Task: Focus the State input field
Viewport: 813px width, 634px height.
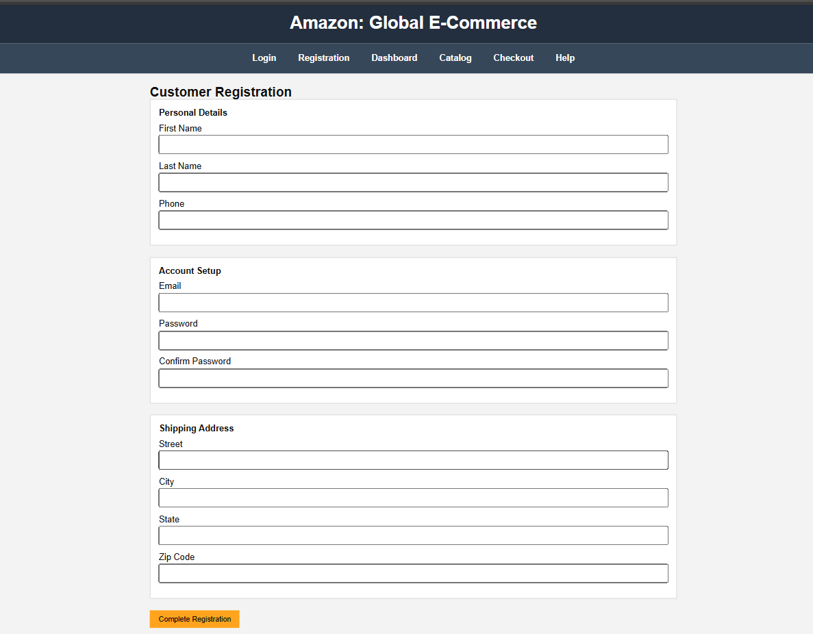Action: (x=413, y=535)
